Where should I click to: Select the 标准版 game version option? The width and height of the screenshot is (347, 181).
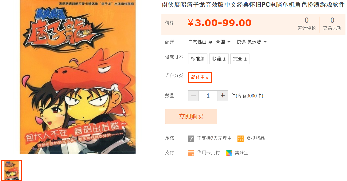198,59
